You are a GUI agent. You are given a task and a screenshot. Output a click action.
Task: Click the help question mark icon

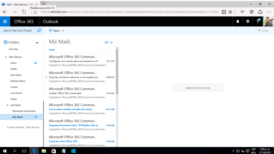258,21
